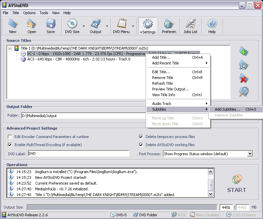Choose Add Subtitles... from the submenu
The width and height of the screenshot is (263, 219).
(236, 109)
